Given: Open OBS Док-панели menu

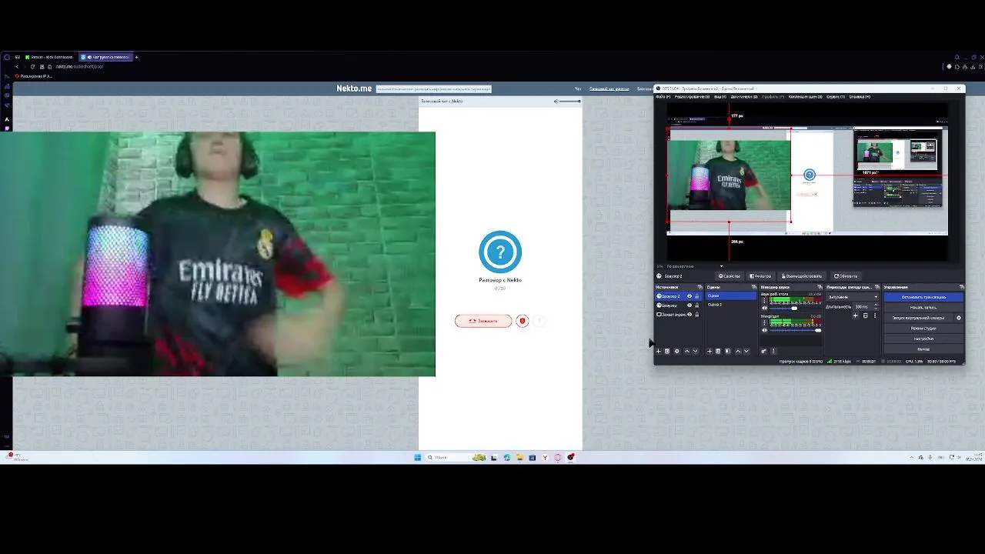Looking at the screenshot, I should tap(744, 97).
